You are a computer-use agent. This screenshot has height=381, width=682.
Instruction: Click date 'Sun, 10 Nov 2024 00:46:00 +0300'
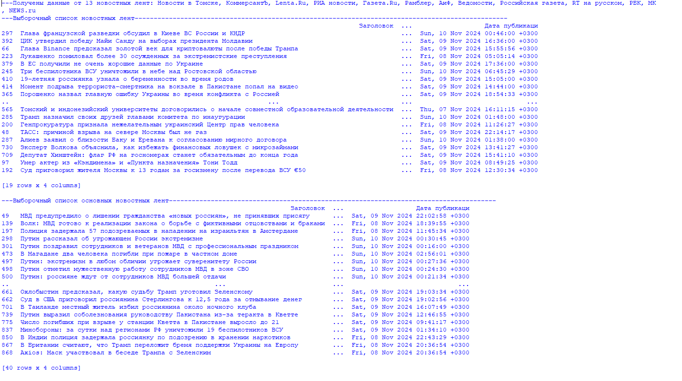coord(479,33)
